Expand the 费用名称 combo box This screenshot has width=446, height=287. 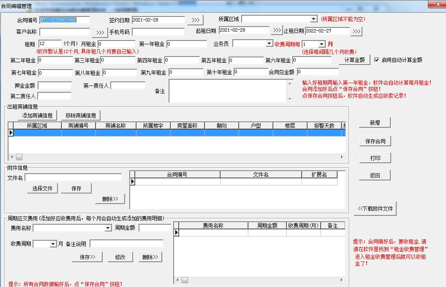108,228
